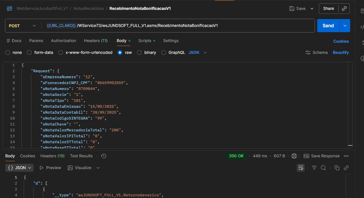This screenshot has width=364, height=198.
Task: Open the Test Results response tab
Action: (81, 156)
